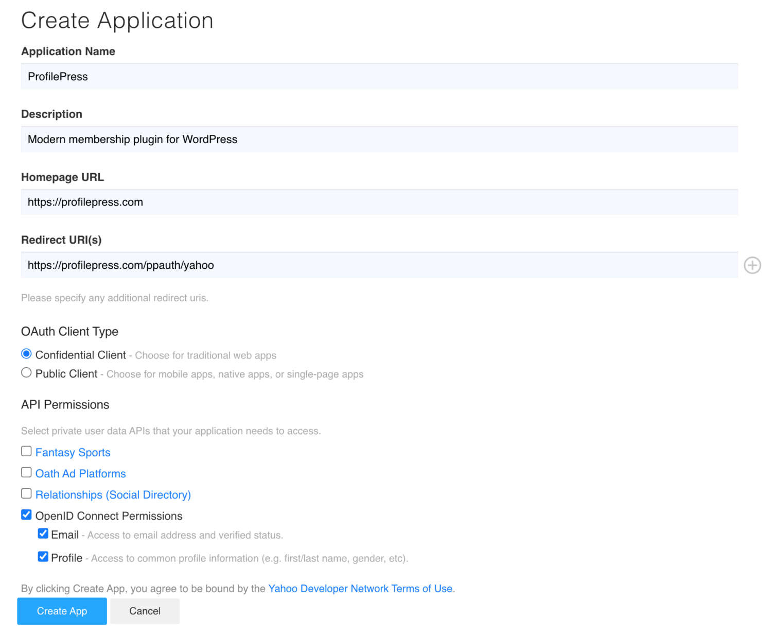
Task: Select the Public Client radio button
Action: click(26, 373)
